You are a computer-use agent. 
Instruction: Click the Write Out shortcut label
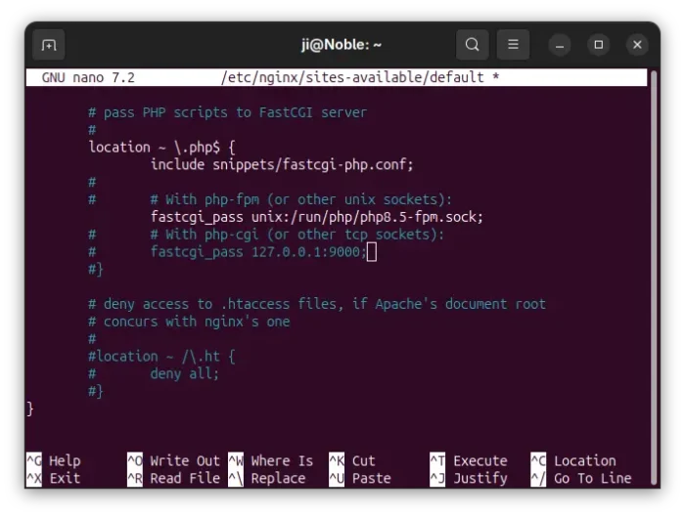184,461
